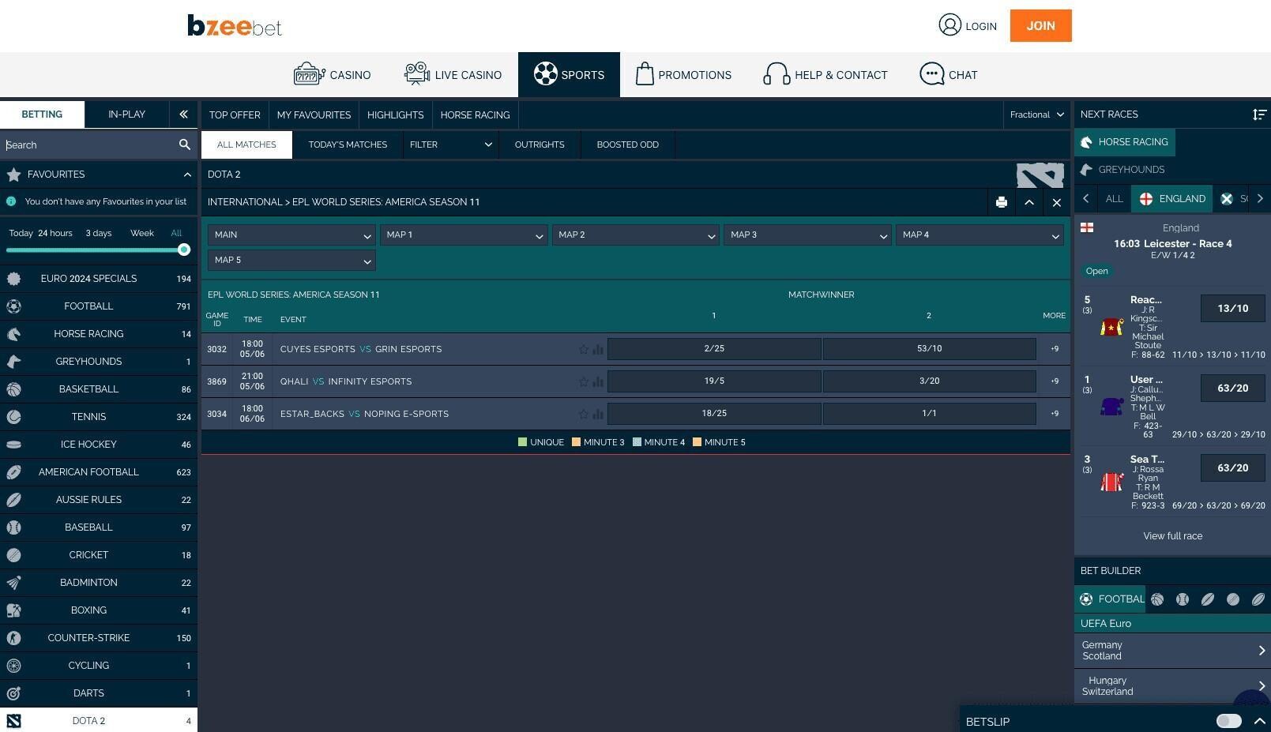This screenshot has width=1271, height=732.
Task: Open My Favourites in top menu
Action: (x=314, y=114)
